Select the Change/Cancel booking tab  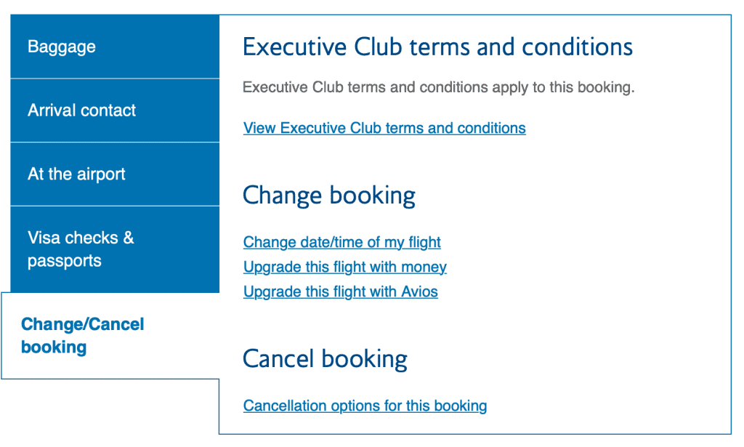click(110, 336)
